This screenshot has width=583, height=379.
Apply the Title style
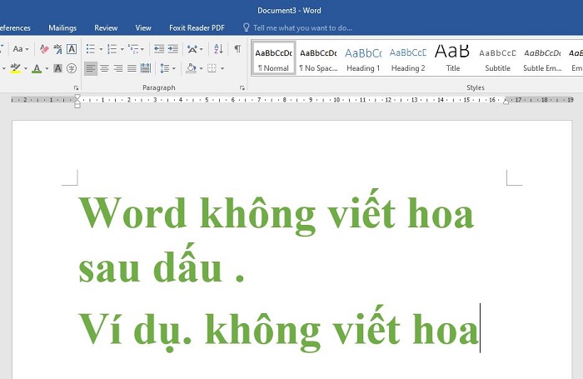(452, 58)
